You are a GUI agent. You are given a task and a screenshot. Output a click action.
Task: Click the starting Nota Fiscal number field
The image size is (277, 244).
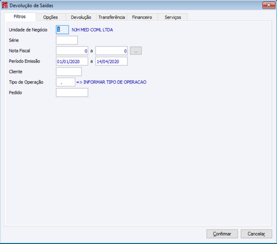[x=72, y=51]
